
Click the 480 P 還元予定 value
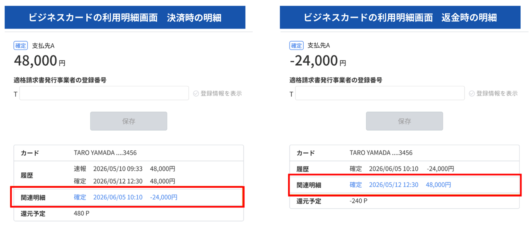click(82, 213)
